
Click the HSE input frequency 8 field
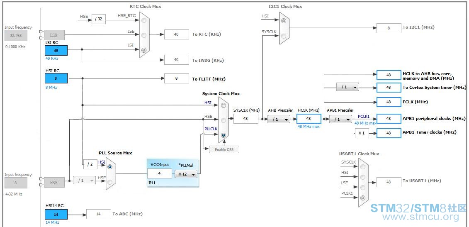(16, 183)
